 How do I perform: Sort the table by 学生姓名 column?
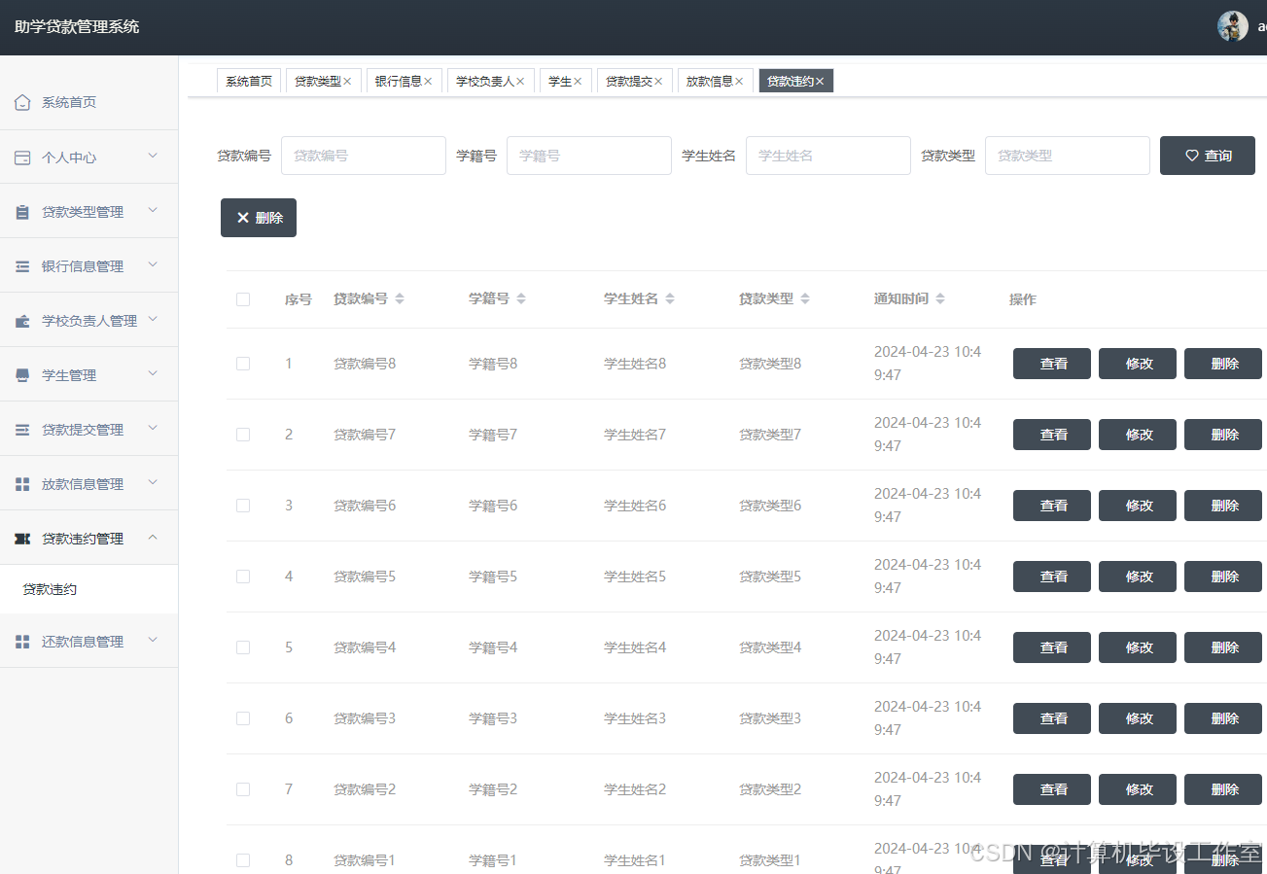(x=669, y=299)
